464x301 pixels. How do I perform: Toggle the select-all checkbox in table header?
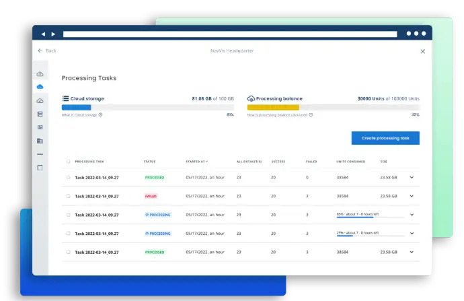point(68,162)
